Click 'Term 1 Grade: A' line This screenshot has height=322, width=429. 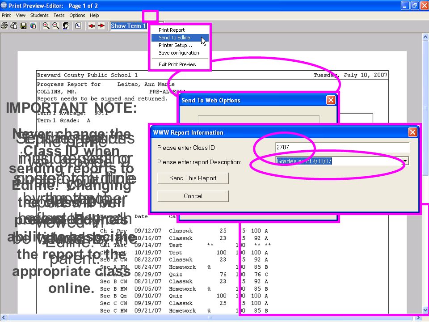[x=64, y=120]
